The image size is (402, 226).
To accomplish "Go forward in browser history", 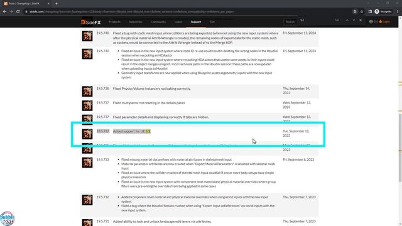I will [x=11, y=11].
